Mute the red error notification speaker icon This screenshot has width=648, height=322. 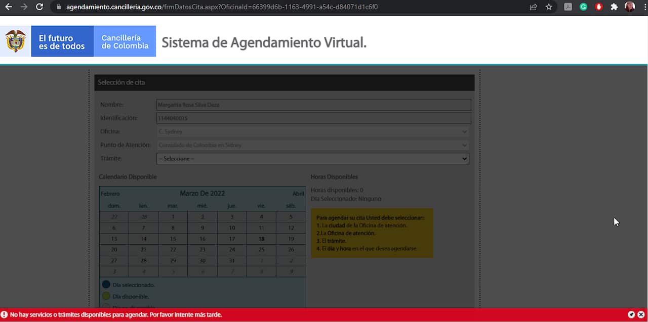coord(631,314)
